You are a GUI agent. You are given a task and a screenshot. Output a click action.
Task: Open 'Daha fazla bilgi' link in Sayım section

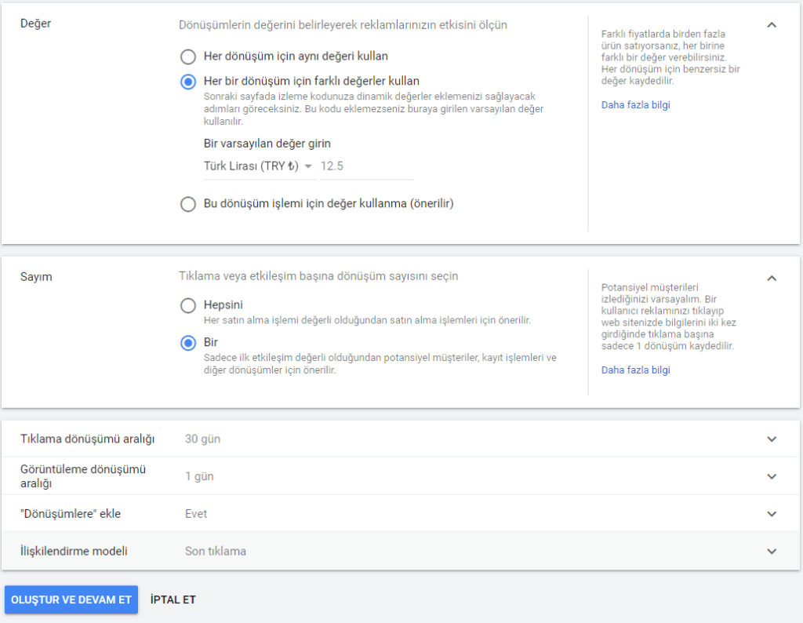[x=635, y=370]
